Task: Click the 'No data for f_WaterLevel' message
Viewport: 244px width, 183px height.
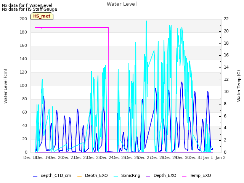Action: 27,5
